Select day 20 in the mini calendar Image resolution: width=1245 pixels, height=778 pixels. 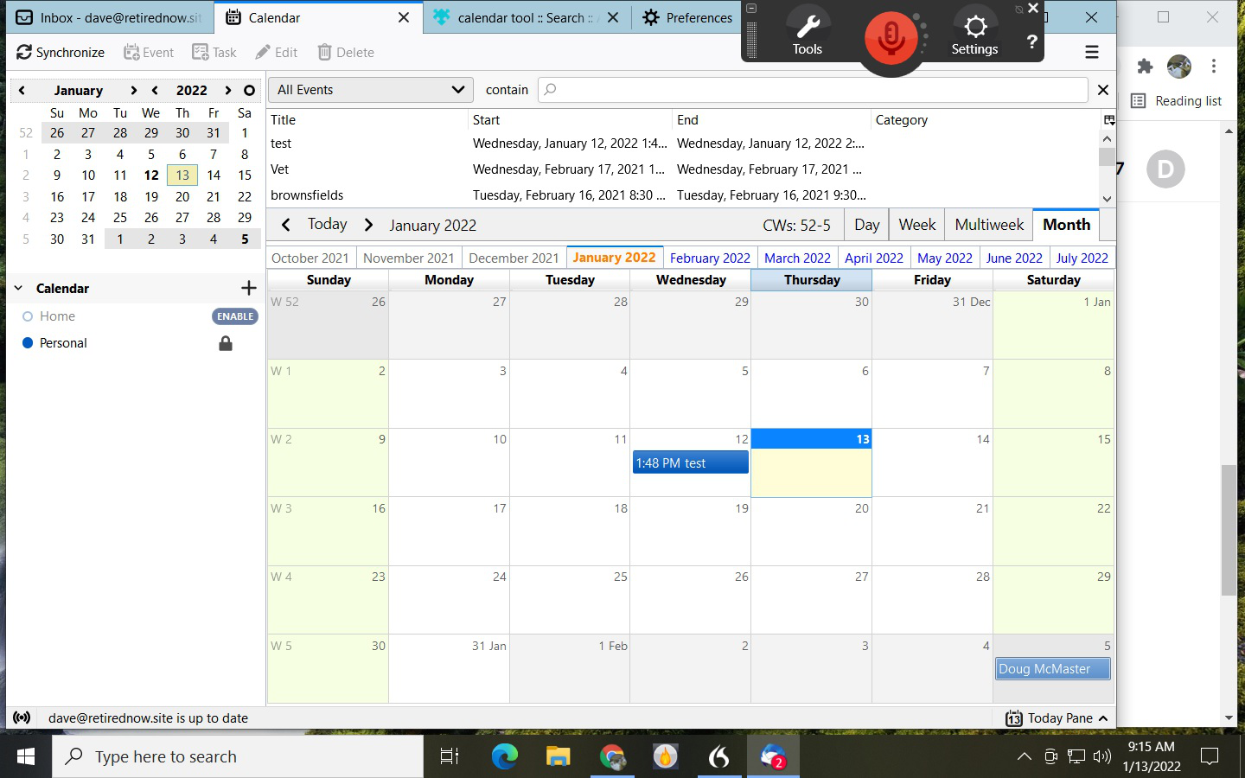click(182, 196)
